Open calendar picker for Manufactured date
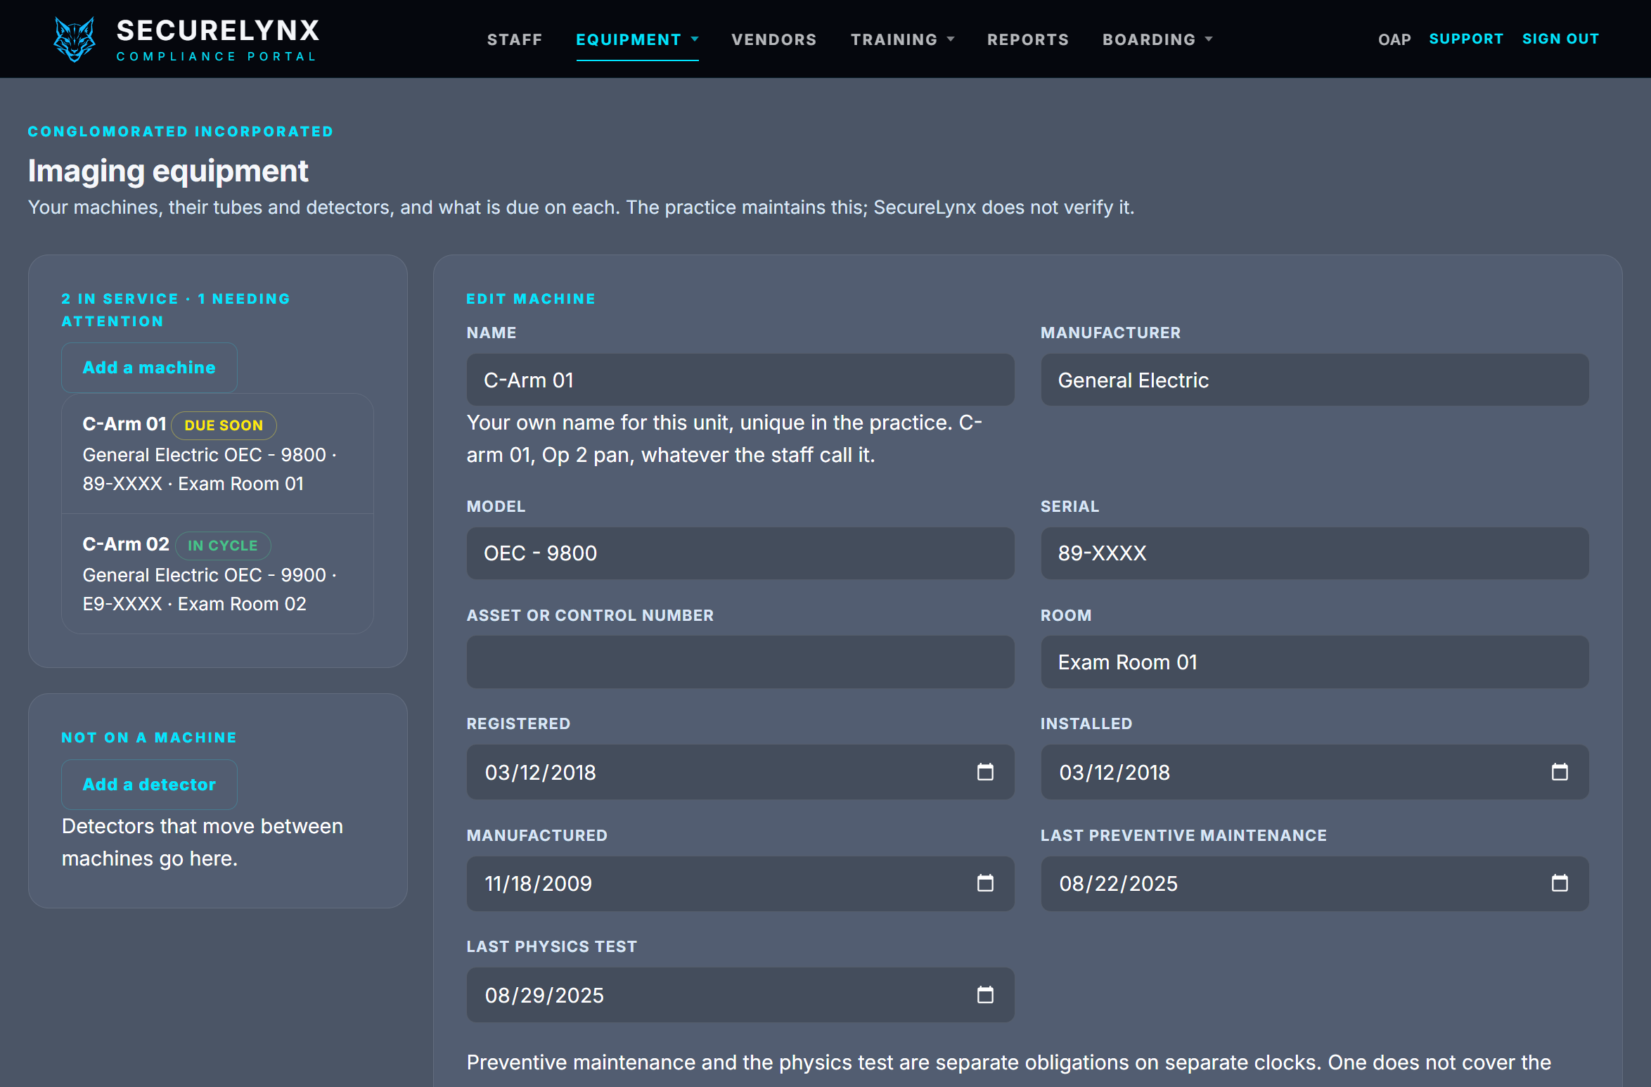 (985, 883)
